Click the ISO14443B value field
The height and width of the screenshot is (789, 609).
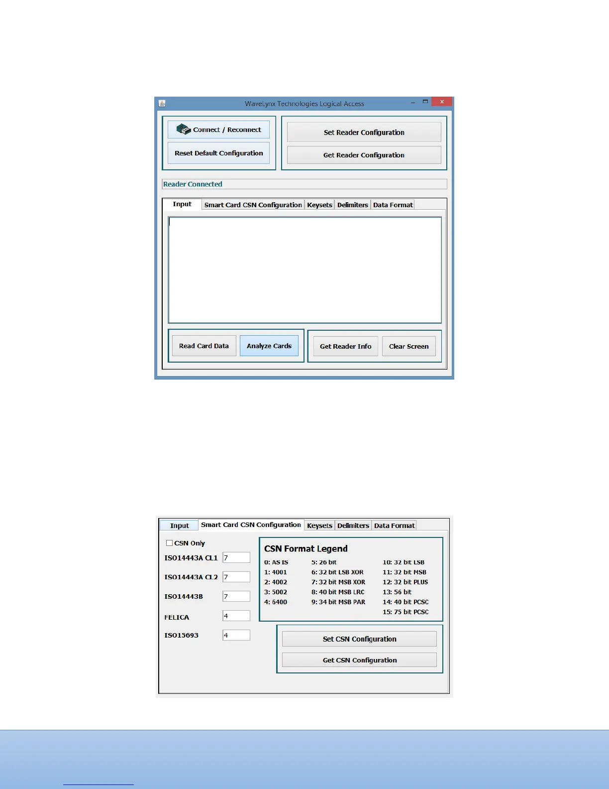[x=236, y=596]
